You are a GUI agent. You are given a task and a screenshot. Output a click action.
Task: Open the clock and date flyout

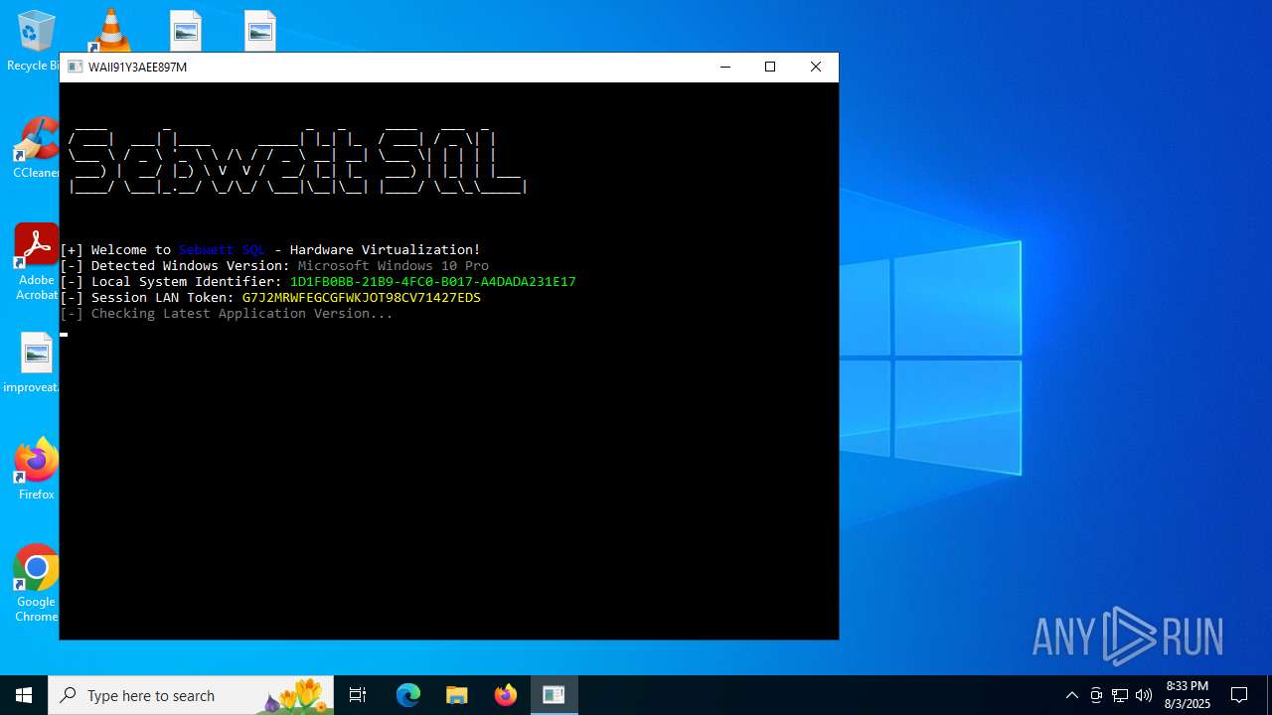pos(1188,695)
